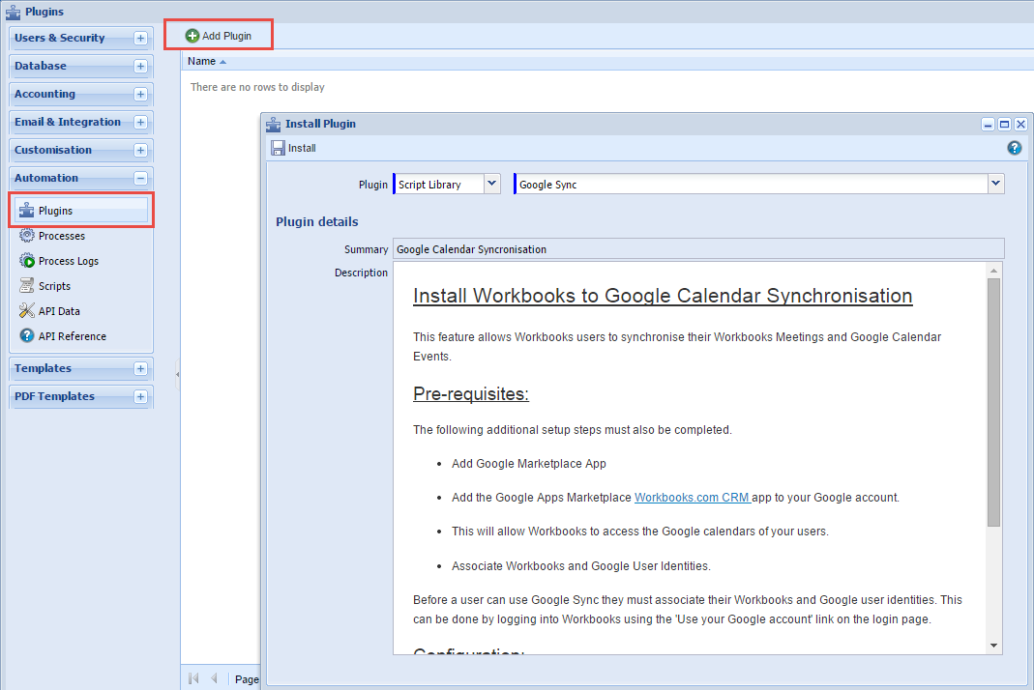Open the Processes item
This screenshot has height=690, width=1034.
pyautogui.click(x=62, y=236)
